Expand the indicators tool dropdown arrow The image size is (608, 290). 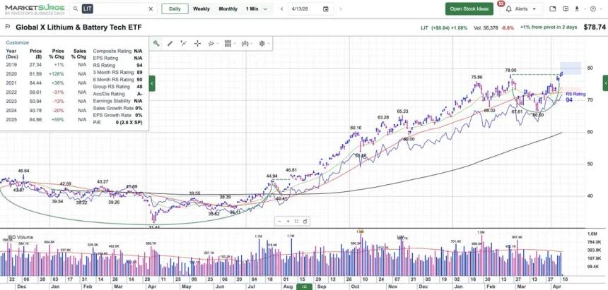click(218, 44)
